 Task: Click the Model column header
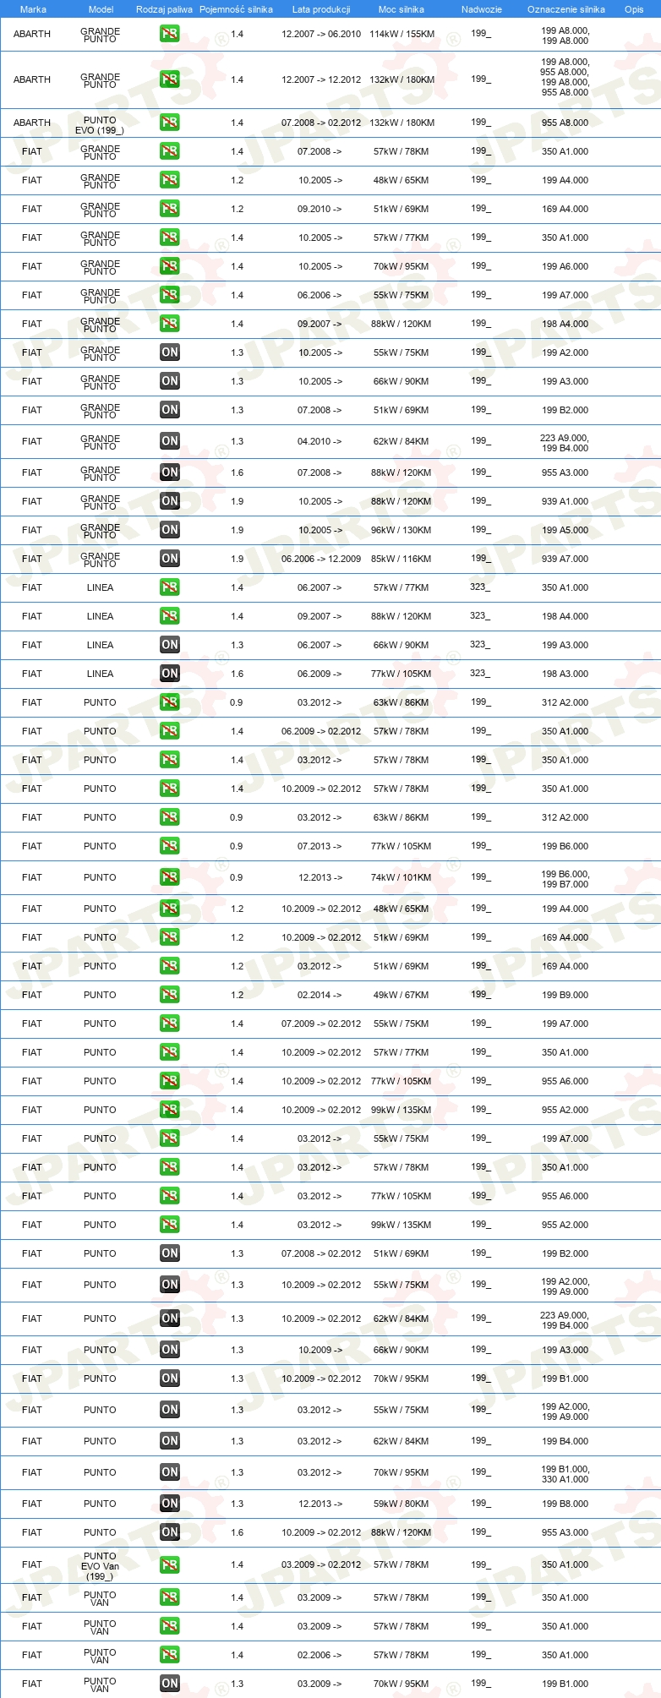101,9
